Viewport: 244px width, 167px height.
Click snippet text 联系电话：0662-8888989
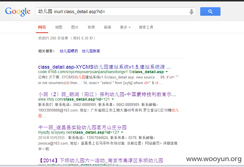pos(76,105)
